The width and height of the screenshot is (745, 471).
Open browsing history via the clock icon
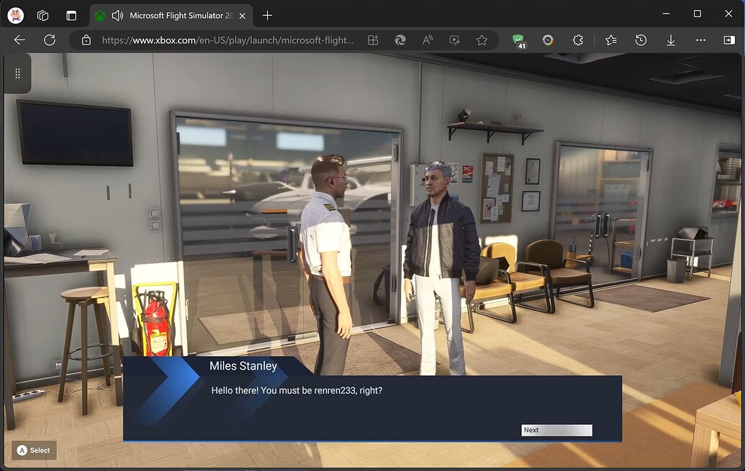(x=640, y=40)
